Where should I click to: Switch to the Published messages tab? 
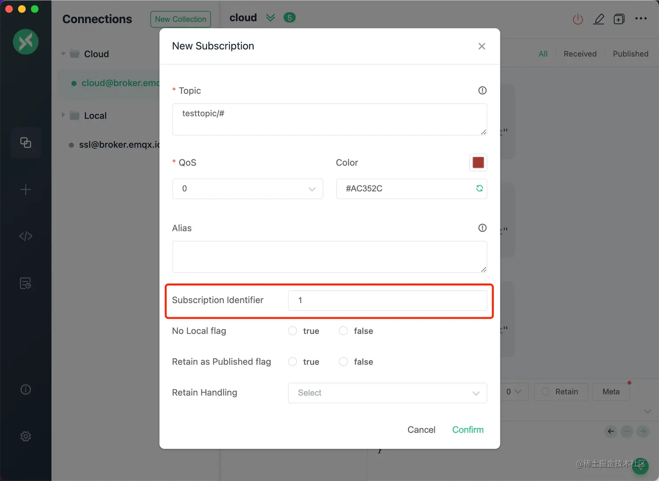tap(630, 54)
